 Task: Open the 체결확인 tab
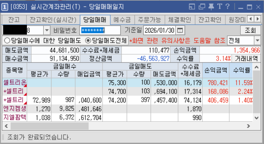pyautogui.click(x=180, y=20)
